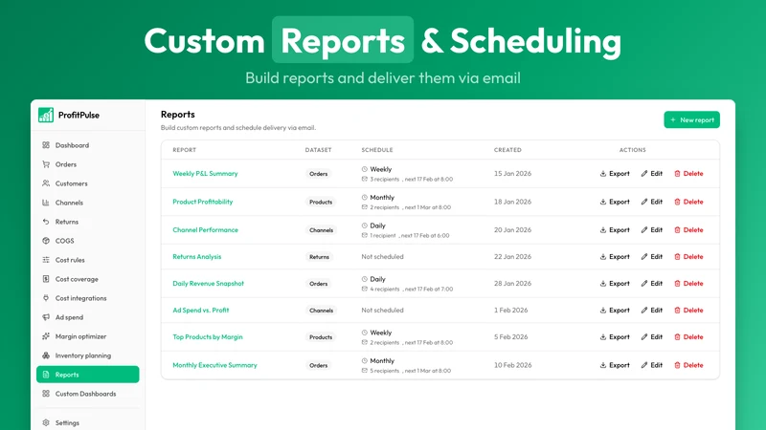Delete the Ad Spend vs. Profit report
The height and width of the screenshot is (430, 766).
click(688, 310)
